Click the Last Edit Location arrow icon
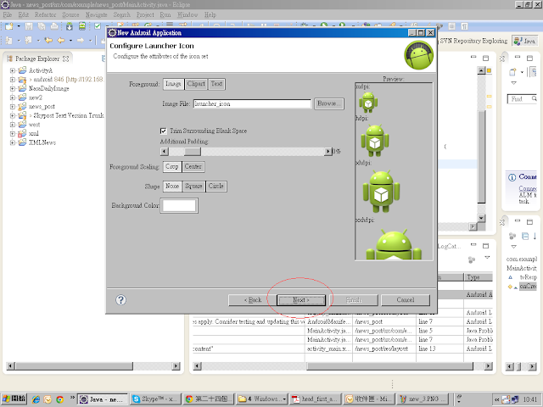Image resolution: width=543 pixels, height=407 pixels. click(48, 41)
